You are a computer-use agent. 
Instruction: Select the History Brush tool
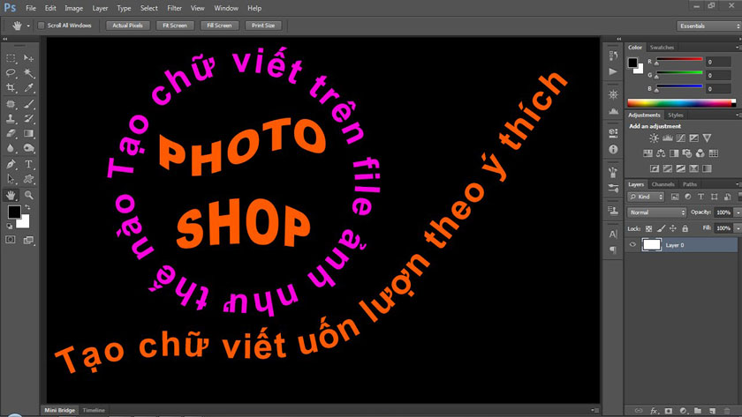[x=28, y=118]
